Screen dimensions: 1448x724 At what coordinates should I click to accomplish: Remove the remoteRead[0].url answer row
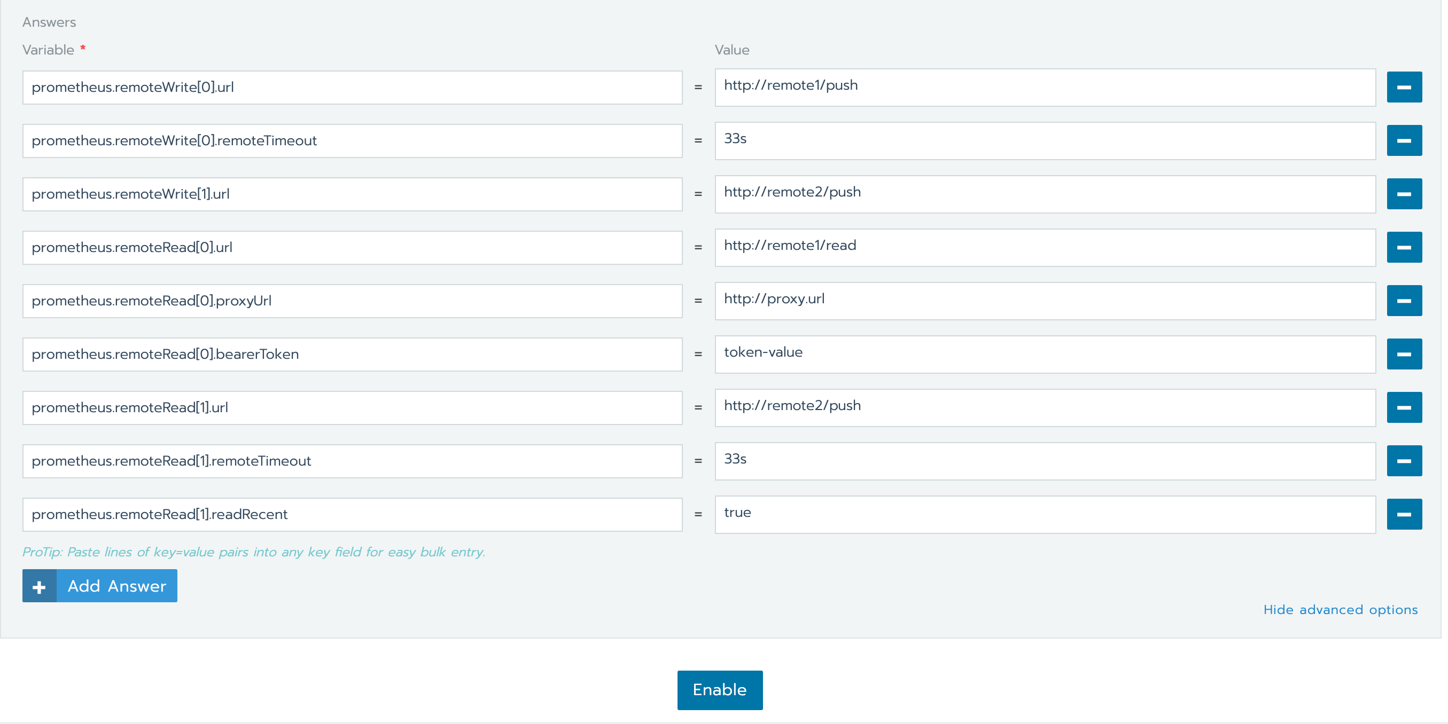pos(1404,247)
